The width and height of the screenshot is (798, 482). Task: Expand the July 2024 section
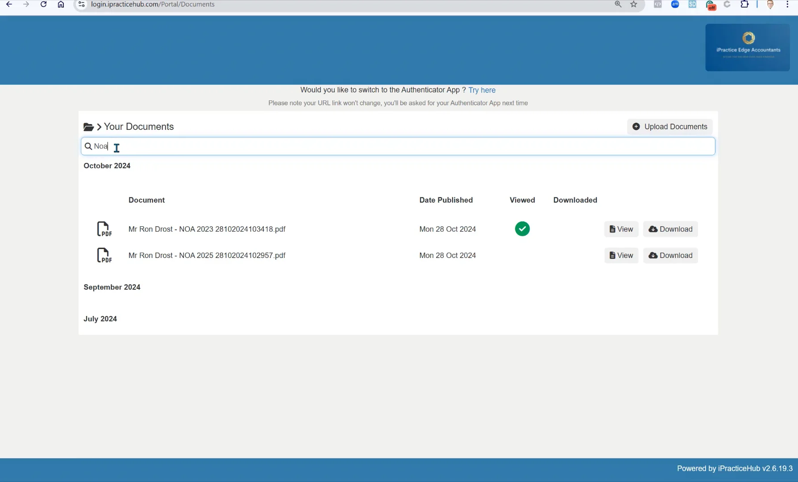click(100, 319)
